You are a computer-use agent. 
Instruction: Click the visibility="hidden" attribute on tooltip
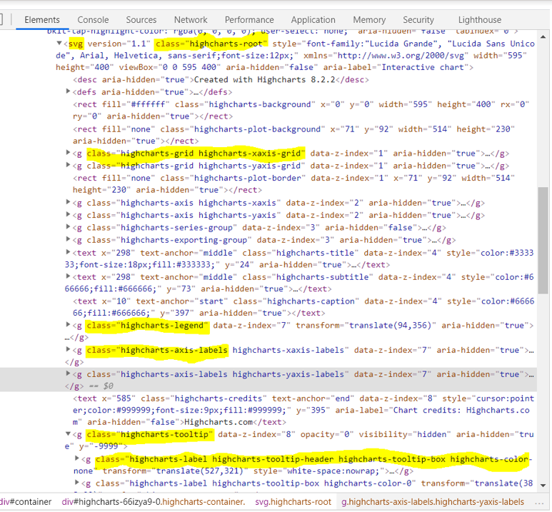pos(405,434)
